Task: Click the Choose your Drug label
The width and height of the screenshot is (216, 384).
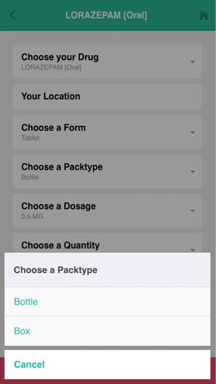Action: click(60, 57)
